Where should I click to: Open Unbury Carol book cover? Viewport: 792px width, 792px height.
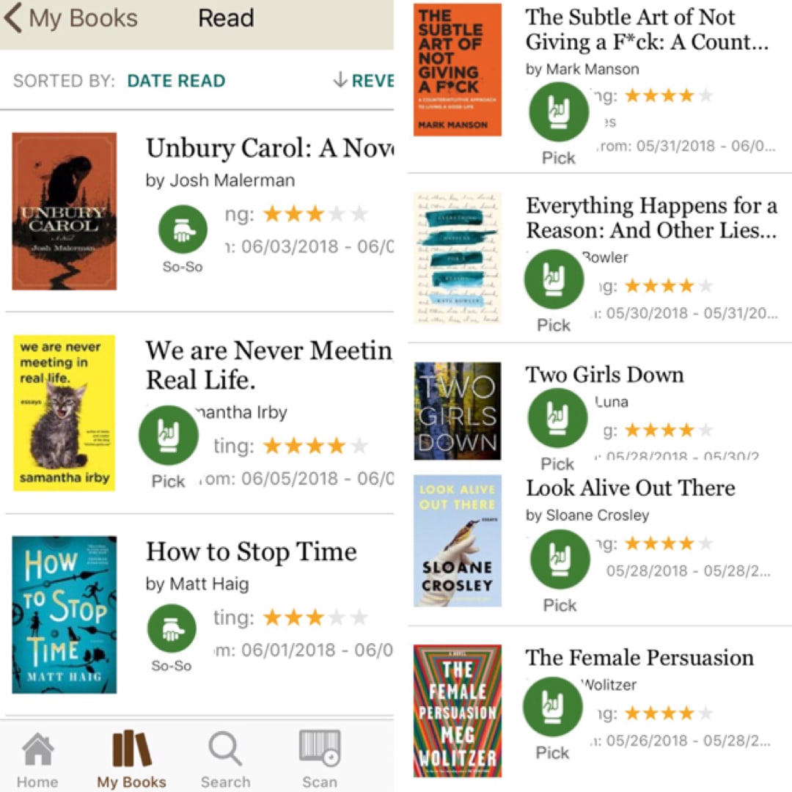pos(64,211)
